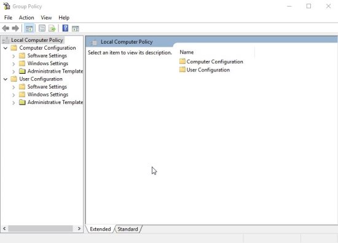This screenshot has height=243, width=338.
Task: Expand Software Settings under User Configuration
Action: [14, 87]
